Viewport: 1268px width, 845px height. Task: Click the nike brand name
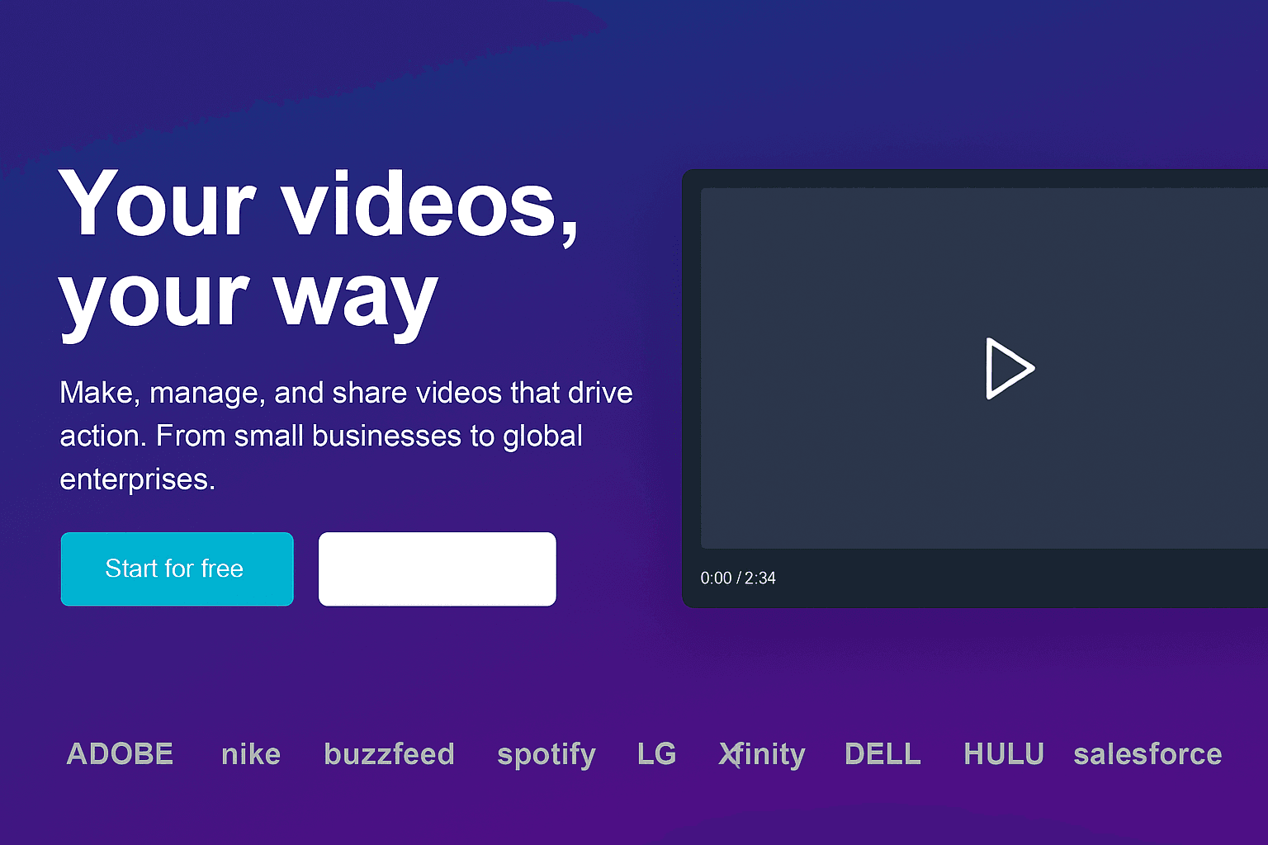click(251, 754)
